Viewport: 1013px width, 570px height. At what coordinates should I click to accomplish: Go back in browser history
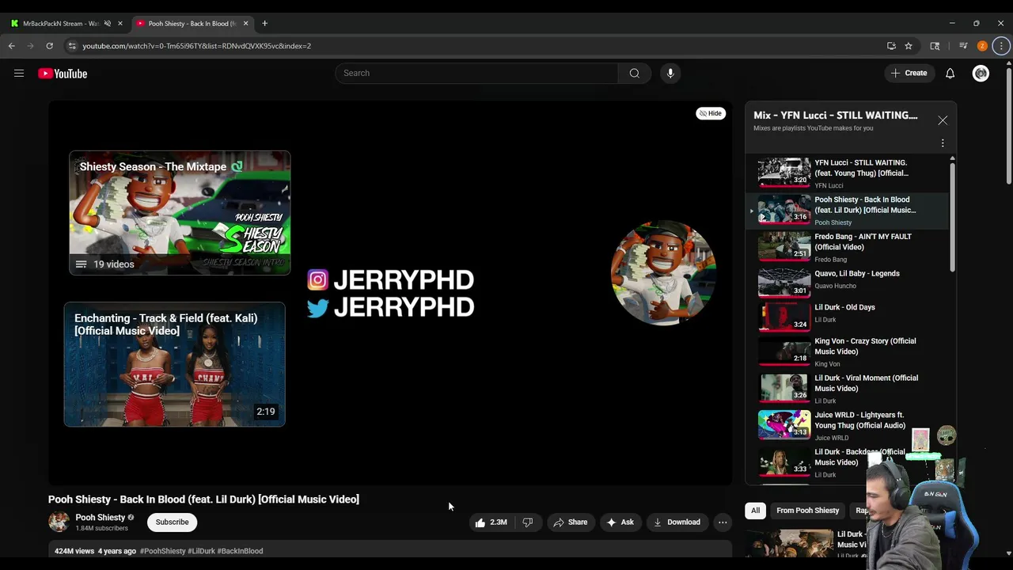tap(12, 46)
